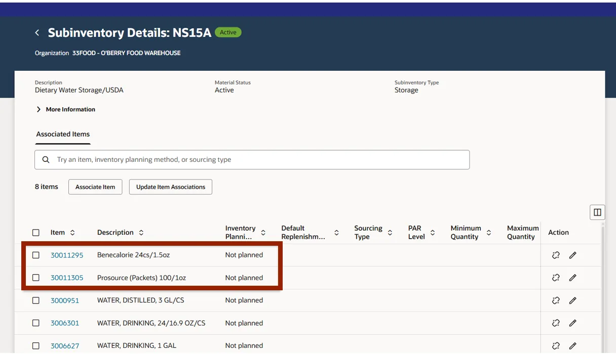Click the unlink icon for item 30011295
This screenshot has height=354, width=616.
[x=556, y=255]
